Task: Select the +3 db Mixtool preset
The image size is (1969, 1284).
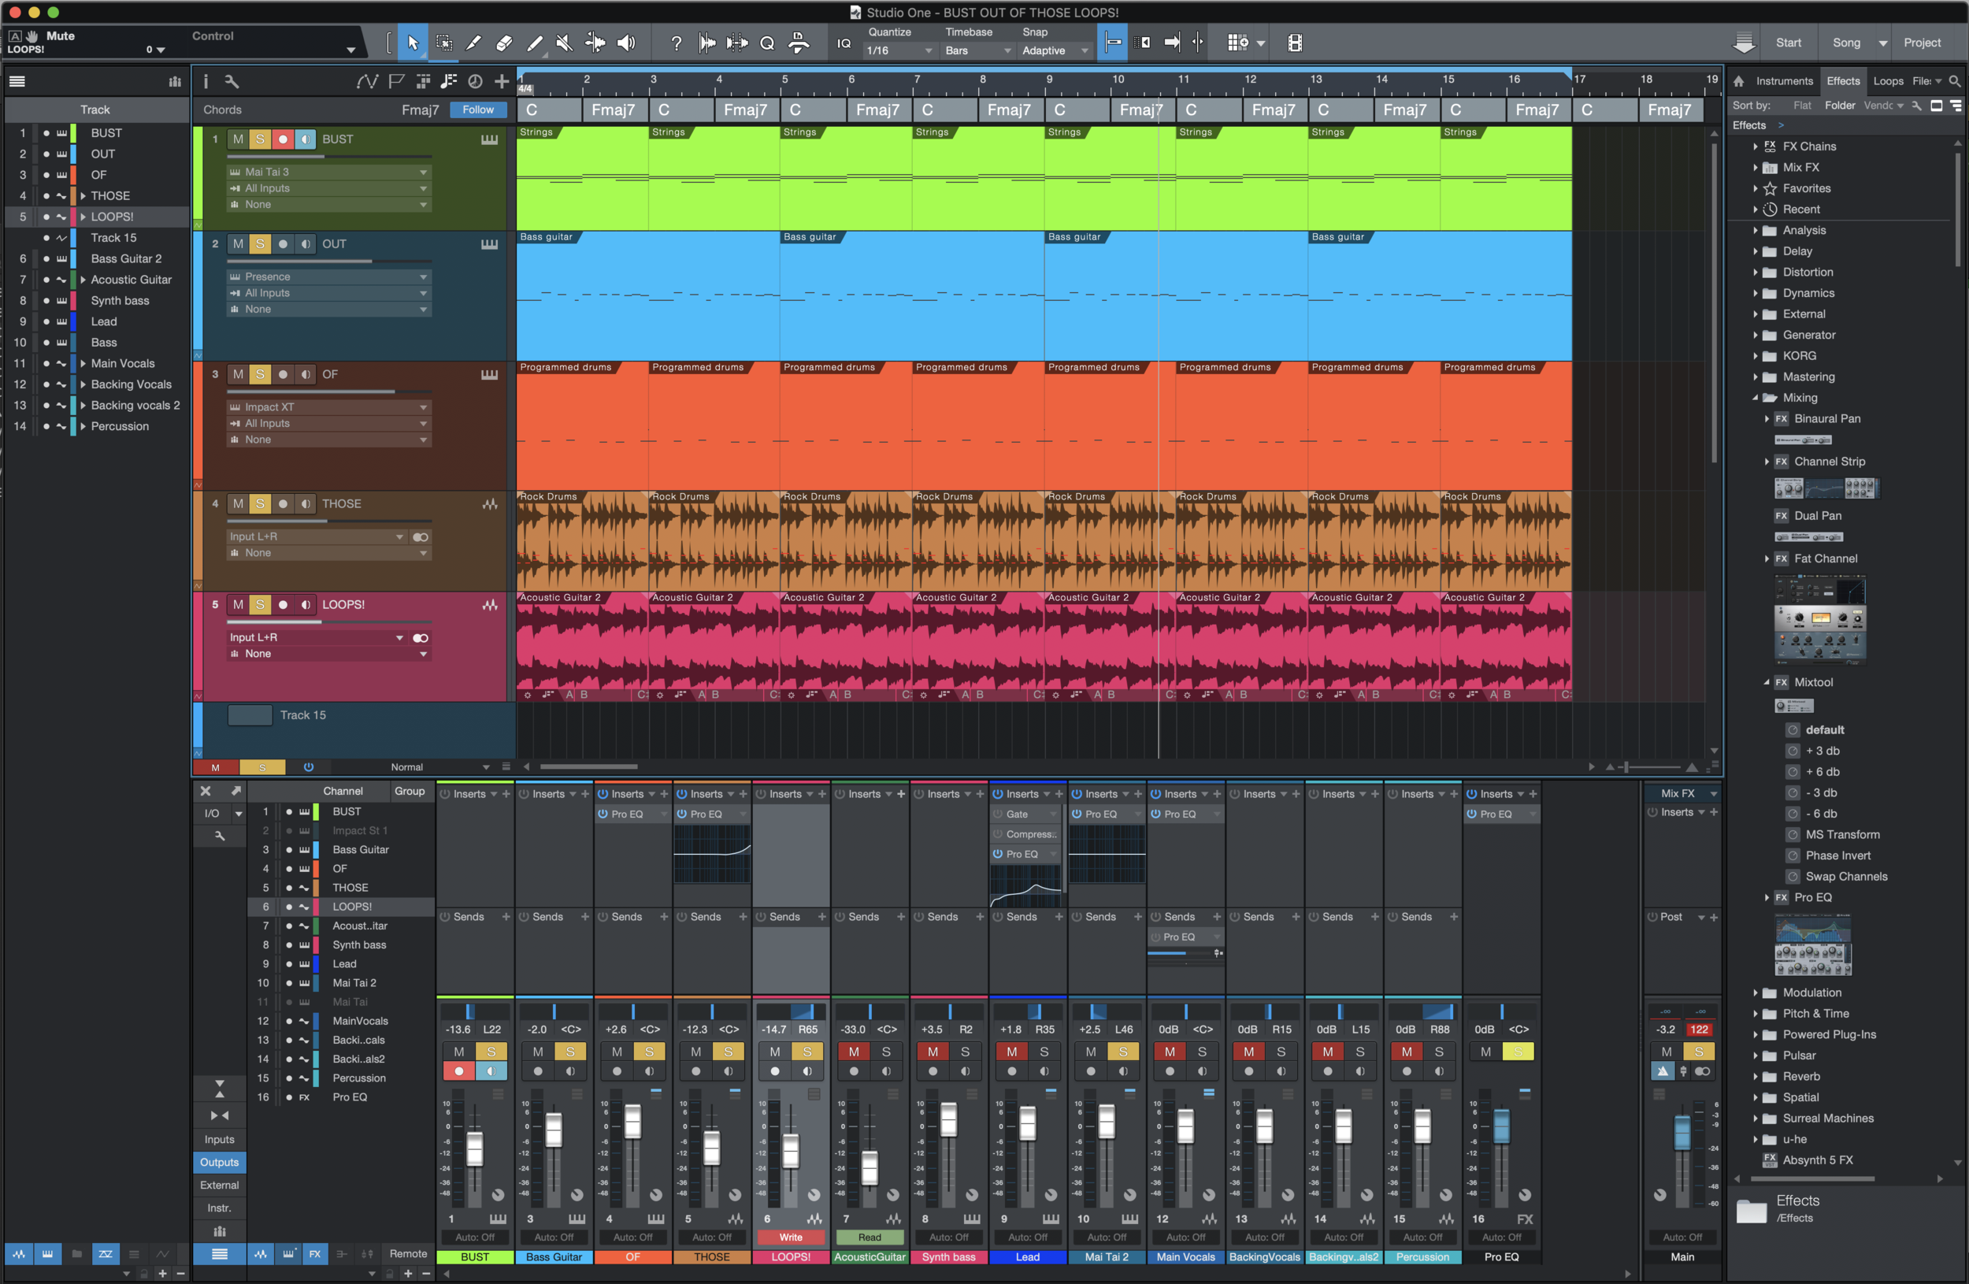Action: (1822, 751)
